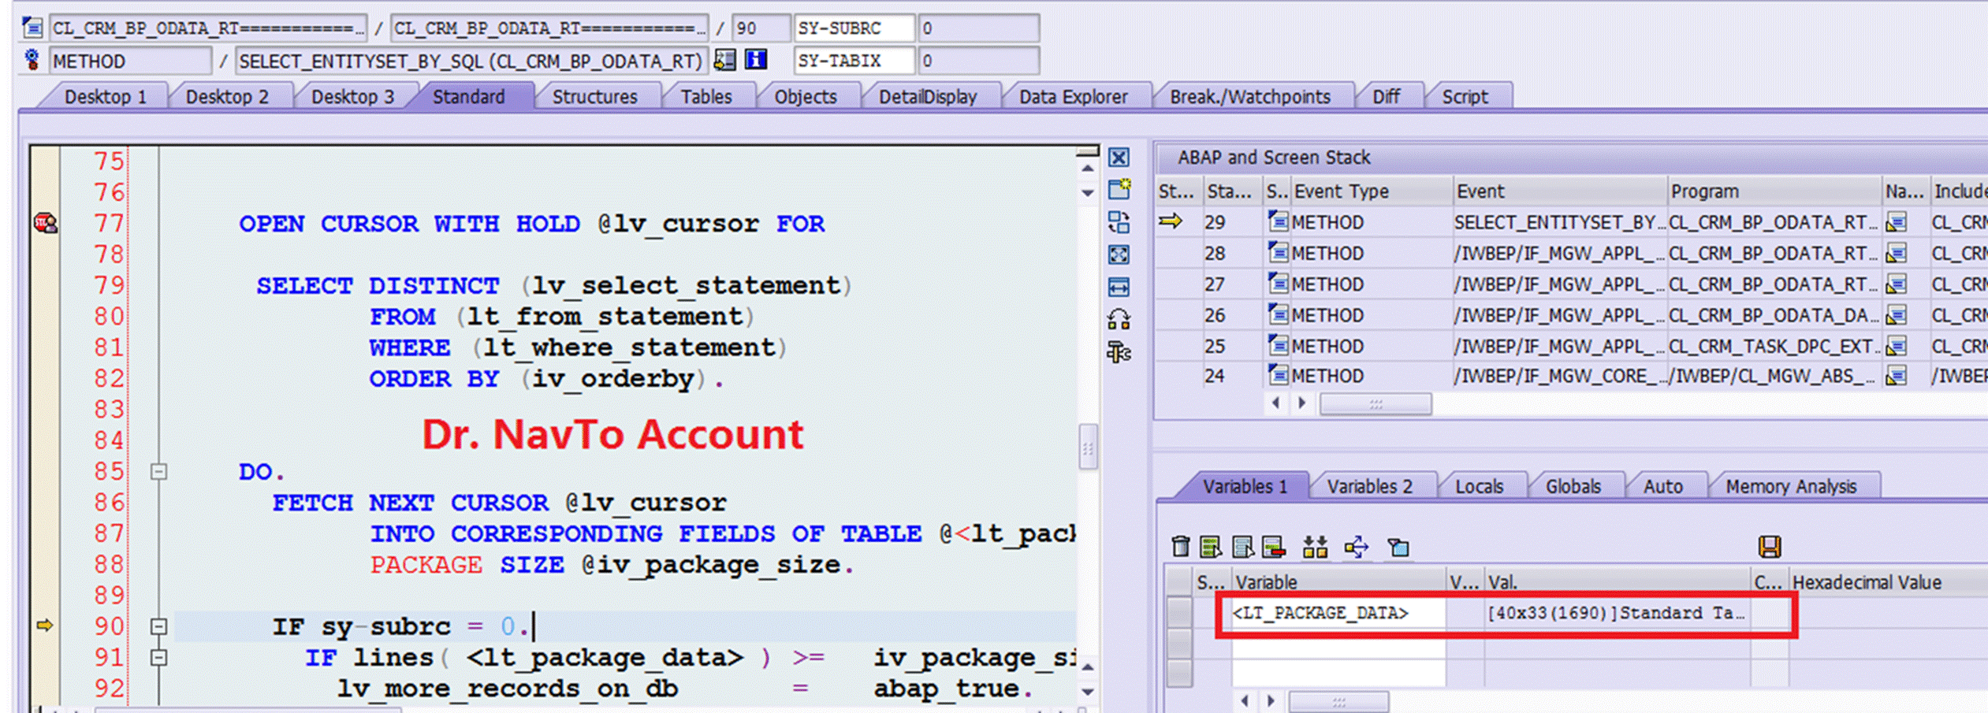Click the filter-box icon in Variables toolbar

1398,546
